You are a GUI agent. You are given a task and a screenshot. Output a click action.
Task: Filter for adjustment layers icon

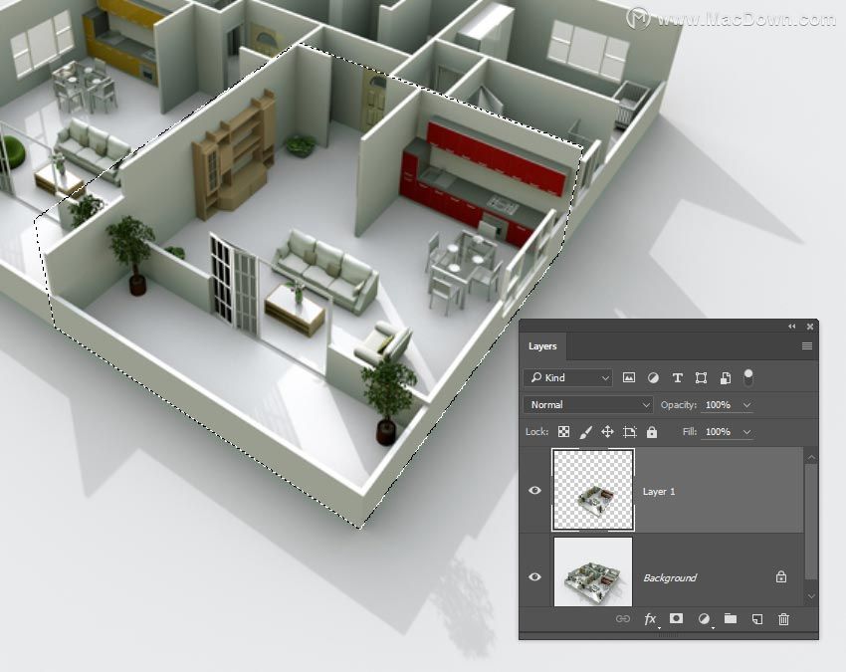[653, 378]
